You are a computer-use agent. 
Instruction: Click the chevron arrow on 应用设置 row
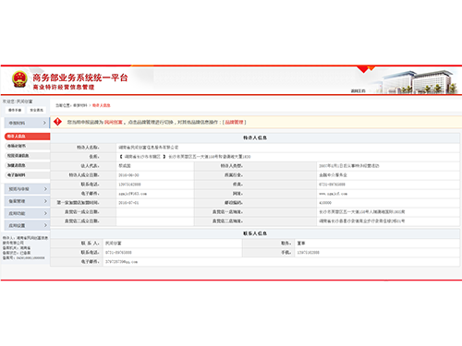tap(45, 225)
